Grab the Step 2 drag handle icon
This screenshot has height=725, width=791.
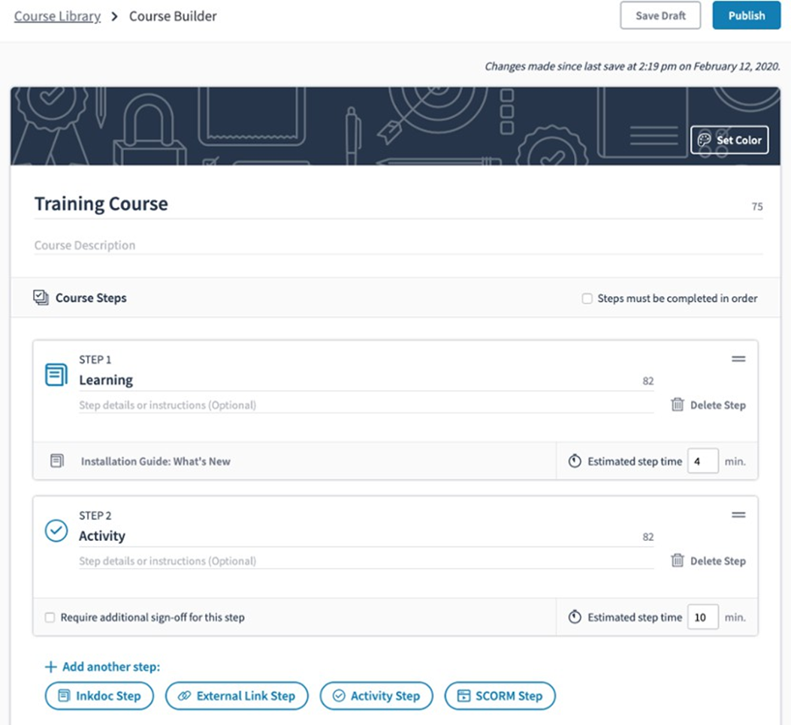tap(738, 515)
